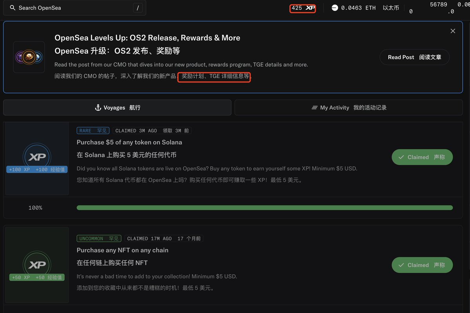Click the 100% Solana voyage progress bar
This screenshot has height=313, width=470.
(265, 208)
